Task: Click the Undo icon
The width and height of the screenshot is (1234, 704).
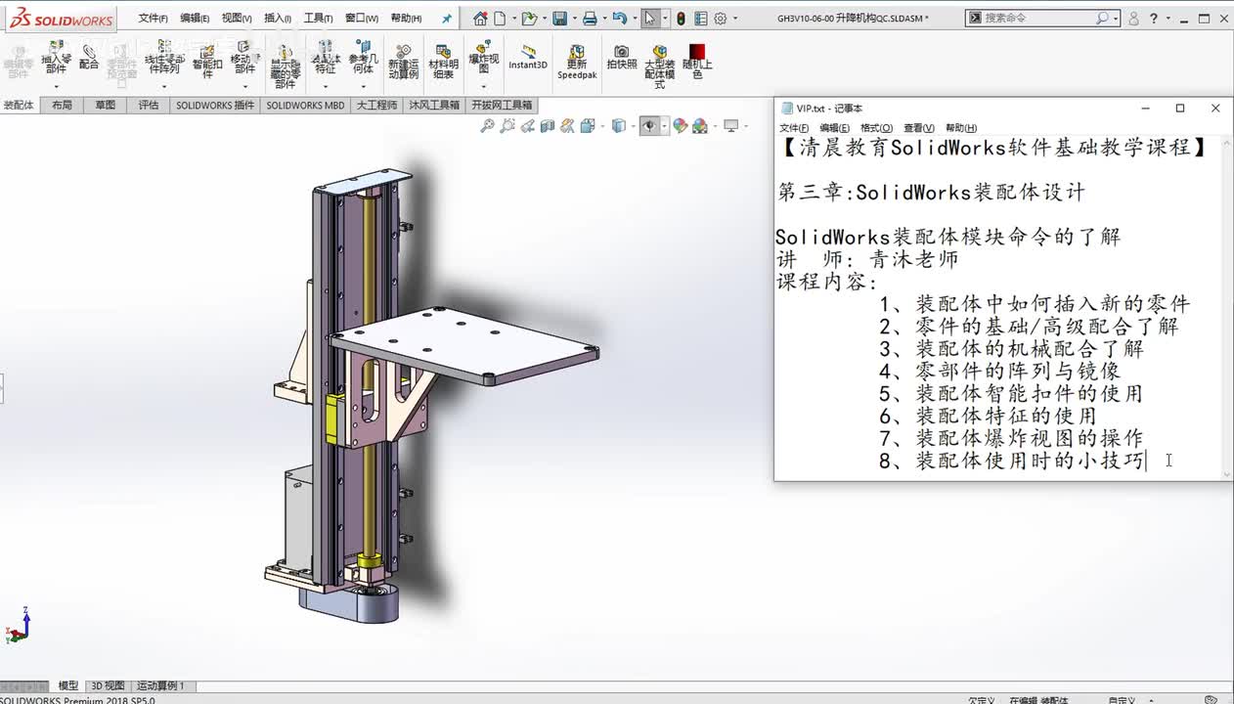Action: coord(618,18)
